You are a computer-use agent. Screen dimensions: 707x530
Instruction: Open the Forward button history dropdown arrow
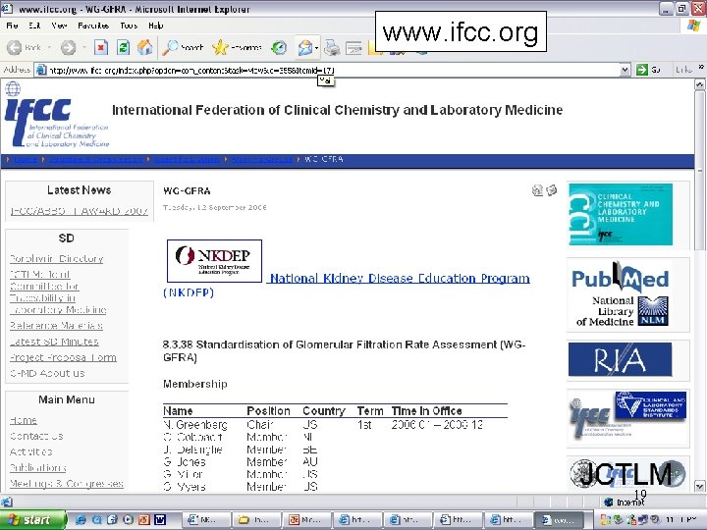[83, 47]
